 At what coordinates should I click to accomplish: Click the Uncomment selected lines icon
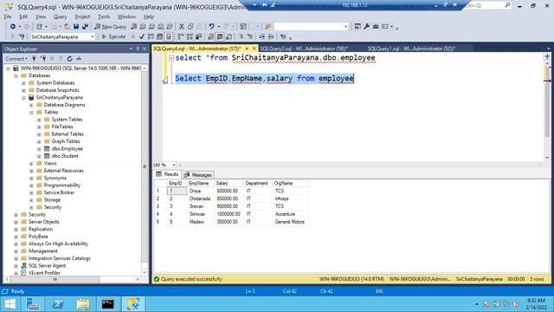[x=250, y=36]
